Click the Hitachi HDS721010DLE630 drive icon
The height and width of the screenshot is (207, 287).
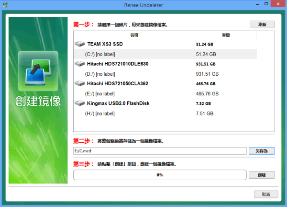[80, 64]
